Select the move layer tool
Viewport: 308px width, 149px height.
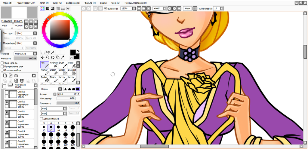pyautogui.click(x=43, y=57)
